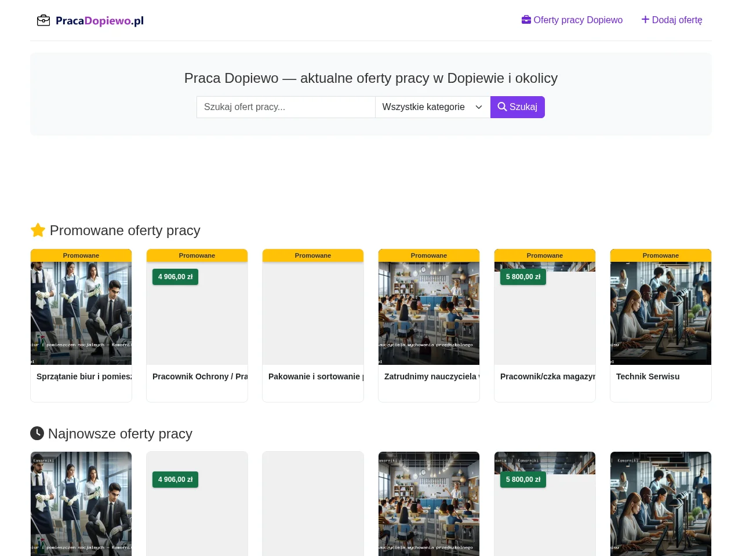
Task: Open Oferty pracy Dopiewo link
Action: [x=572, y=20]
